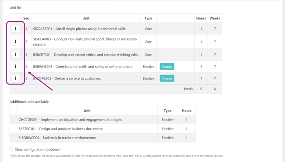Click the Additional units available heading
Viewport: 285px width, 162px height.
click(29, 102)
